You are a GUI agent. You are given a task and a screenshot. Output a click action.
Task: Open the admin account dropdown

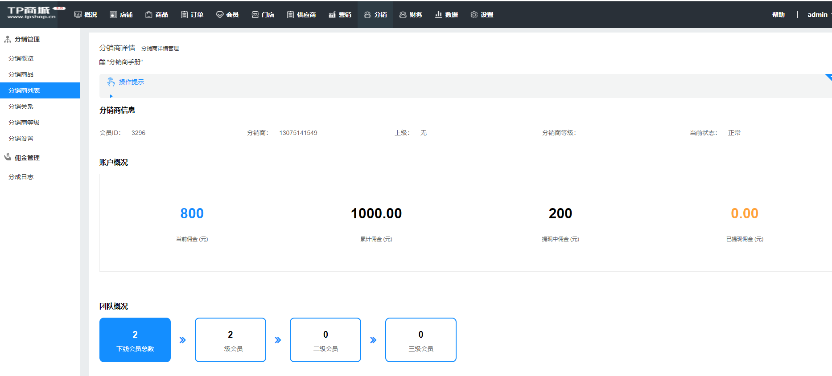[x=819, y=15]
